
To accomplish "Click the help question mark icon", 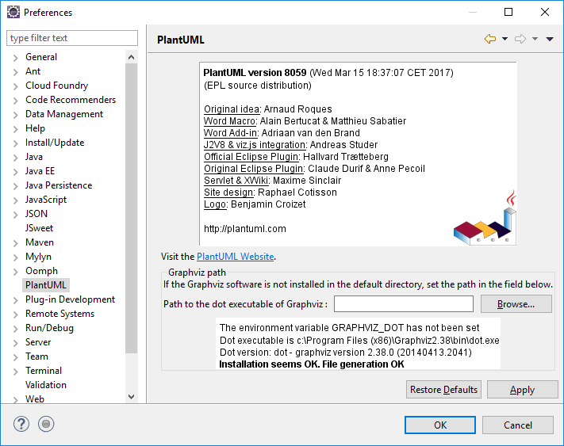I will click(21, 424).
